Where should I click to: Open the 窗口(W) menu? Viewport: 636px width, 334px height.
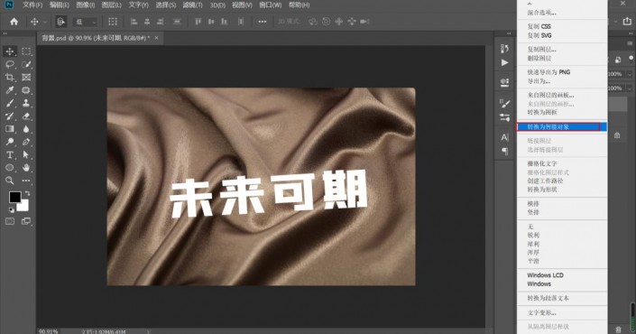pos(271,5)
